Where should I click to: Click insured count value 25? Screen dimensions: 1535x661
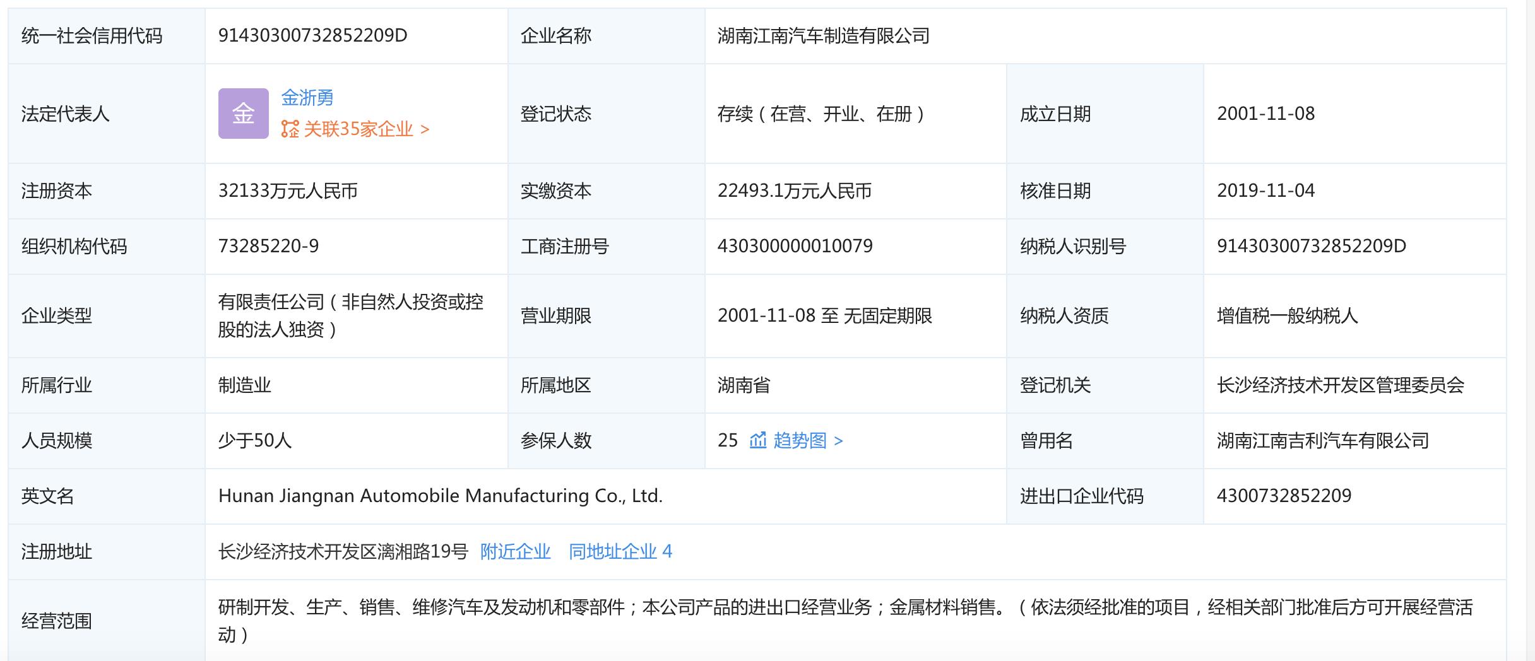pyautogui.click(x=728, y=440)
